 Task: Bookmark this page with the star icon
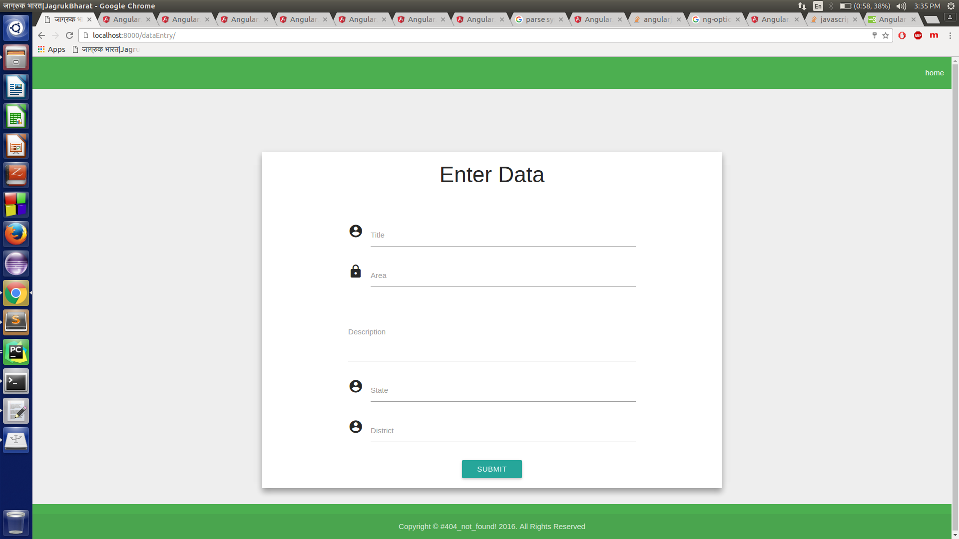click(886, 35)
